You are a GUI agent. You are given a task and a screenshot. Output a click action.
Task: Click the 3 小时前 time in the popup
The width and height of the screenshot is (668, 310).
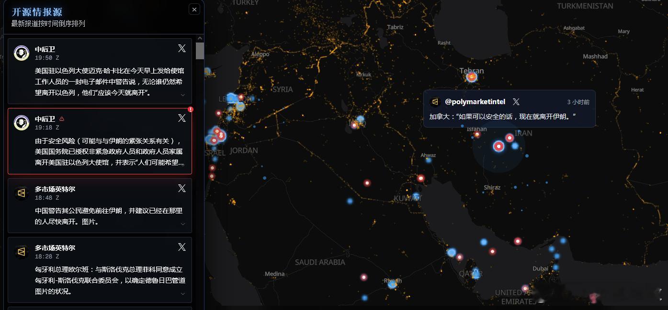[578, 102]
